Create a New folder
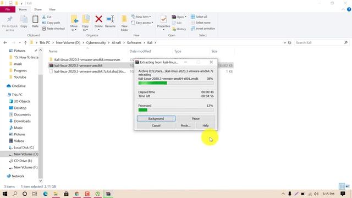352x198 pixels. coord(124,23)
